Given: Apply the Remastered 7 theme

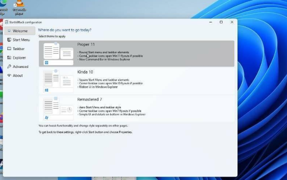Looking at the screenshot, I should (136, 109).
